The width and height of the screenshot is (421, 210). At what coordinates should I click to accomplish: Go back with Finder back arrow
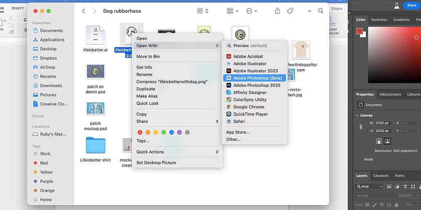coord(84,11)
